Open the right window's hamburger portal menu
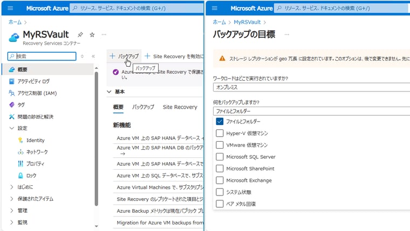Viewport: 410px width, 231px height. click(x=214, y=8)
